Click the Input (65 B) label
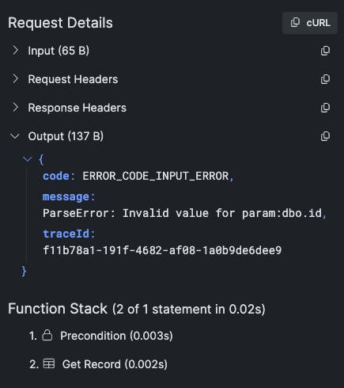 pos(59,51)
